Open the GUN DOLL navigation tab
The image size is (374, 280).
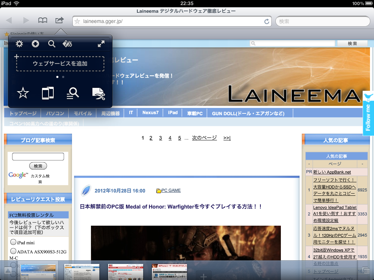tap(248, 113)
